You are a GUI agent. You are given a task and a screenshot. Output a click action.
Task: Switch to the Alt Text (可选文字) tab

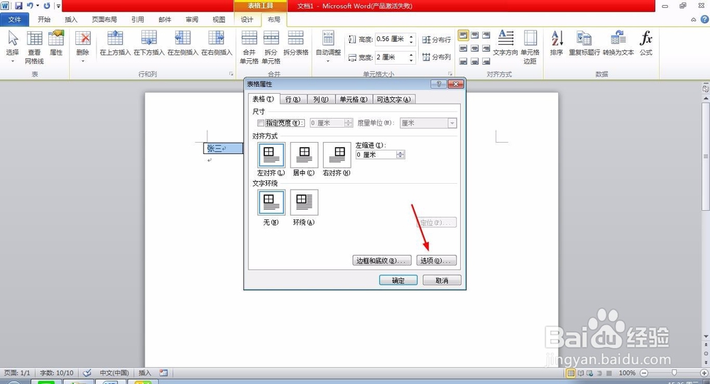pos(393,99)
